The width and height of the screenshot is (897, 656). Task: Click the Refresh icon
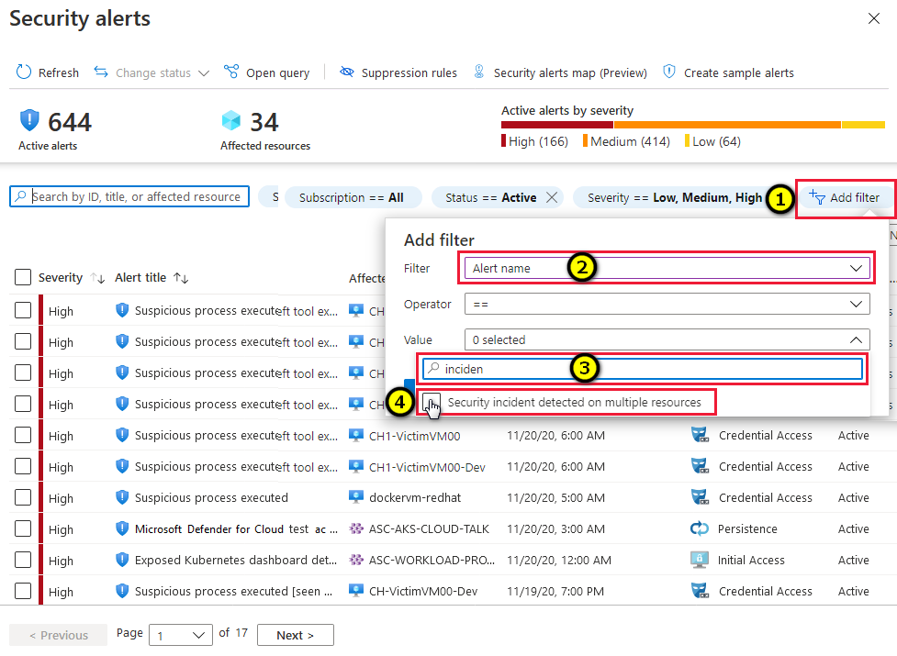[x=24, y=72]
